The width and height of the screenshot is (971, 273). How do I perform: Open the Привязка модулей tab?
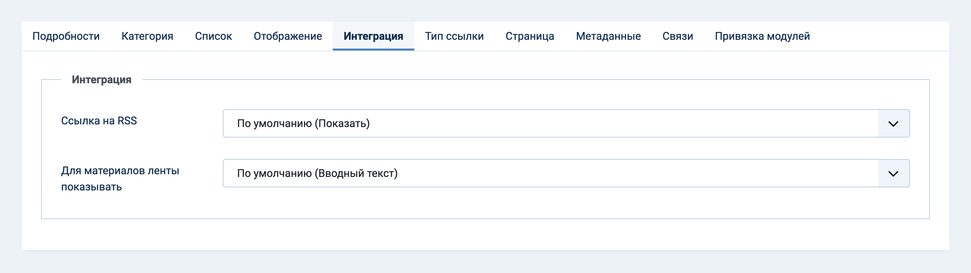point(762,36)
